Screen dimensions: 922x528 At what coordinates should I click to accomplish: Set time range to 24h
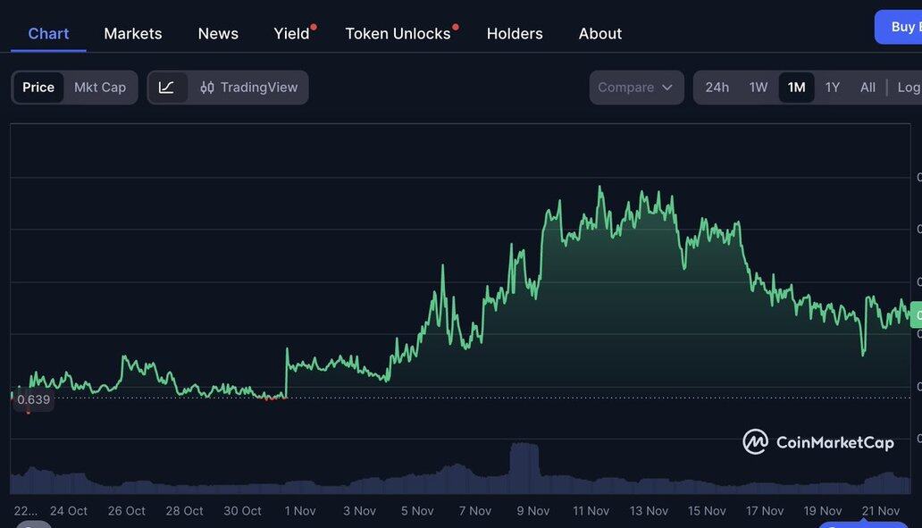[717, 88]
